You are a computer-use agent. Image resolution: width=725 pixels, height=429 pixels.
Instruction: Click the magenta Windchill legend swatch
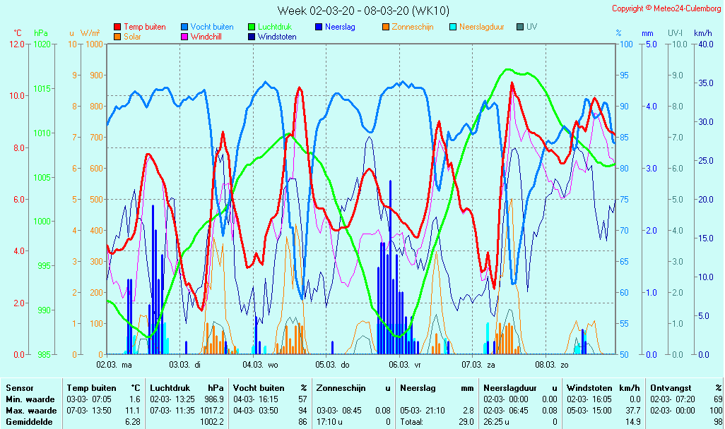click(x=184, y=37)
